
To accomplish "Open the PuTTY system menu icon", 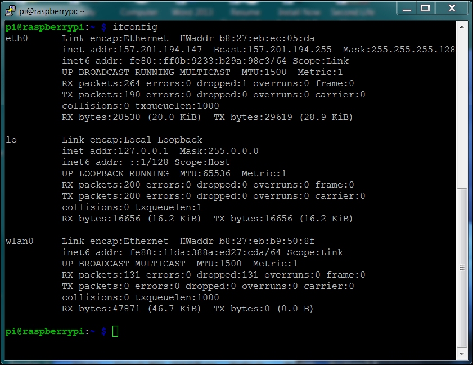I will (x=9, y=8).
